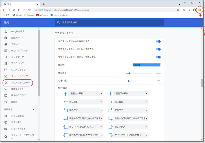Open the 1画面下へ移動 gesture dropdown
The height and width of the screenshot is (143, 205).
tap(131, 93)
